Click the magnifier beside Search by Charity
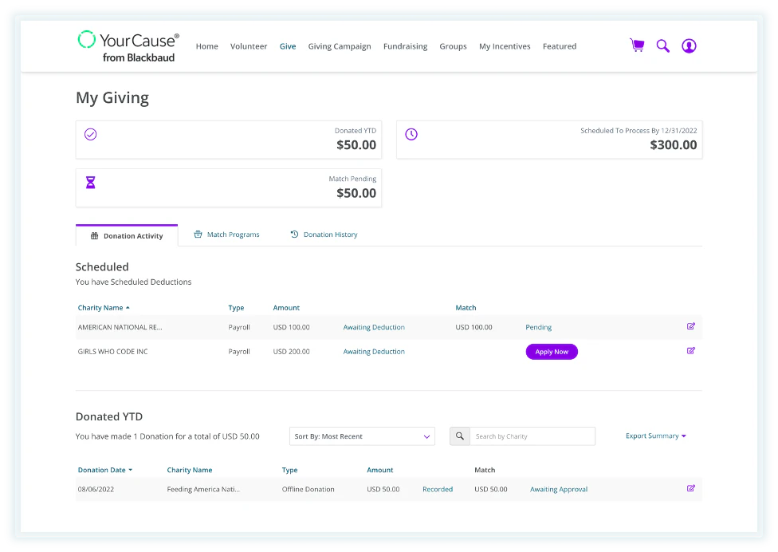Image resolution: width=778 pixels, height=552 pixels. (459, 436)
